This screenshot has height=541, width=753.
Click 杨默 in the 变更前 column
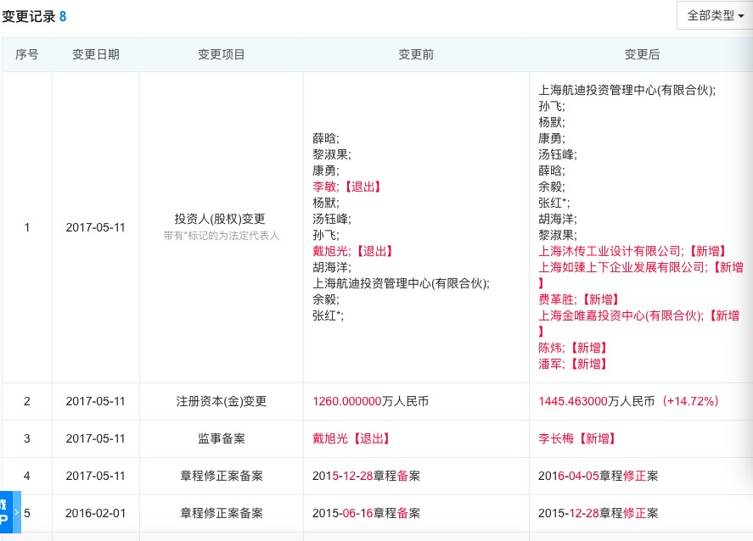point(326,203)
